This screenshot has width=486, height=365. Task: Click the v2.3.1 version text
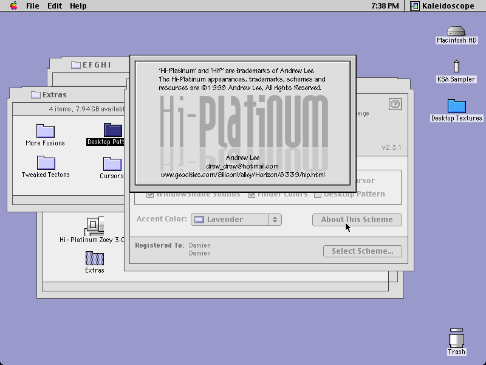391,147
